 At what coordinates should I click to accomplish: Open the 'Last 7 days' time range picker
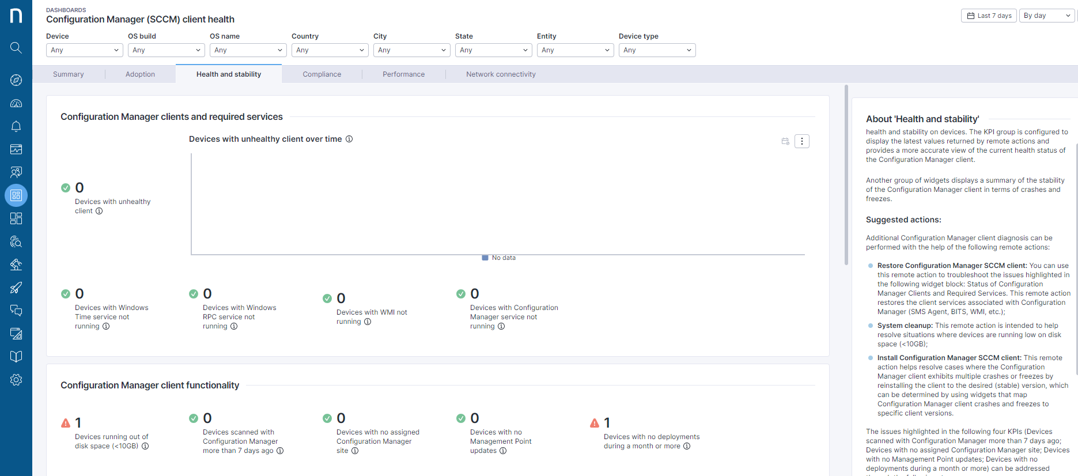(989, 16)
